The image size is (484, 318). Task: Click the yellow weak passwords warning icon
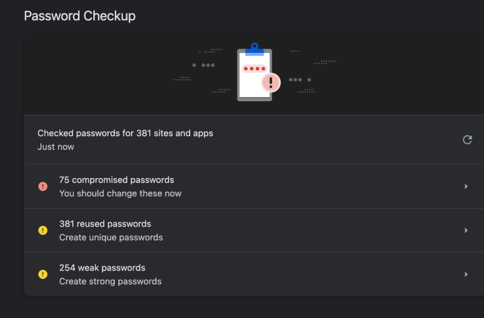(43, 274)
